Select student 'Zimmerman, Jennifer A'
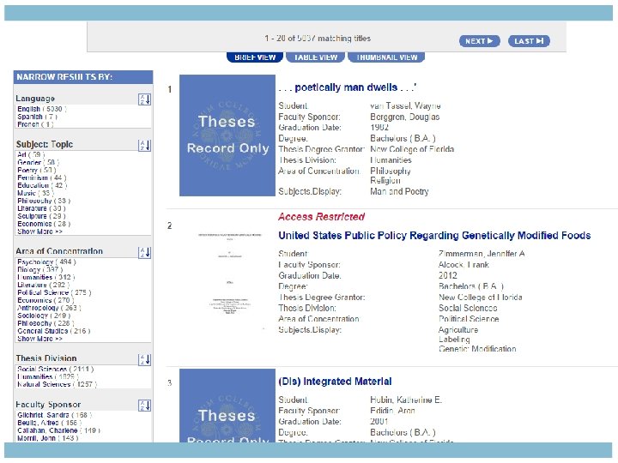This screenshot has width=618, height=463. (482, 254)
